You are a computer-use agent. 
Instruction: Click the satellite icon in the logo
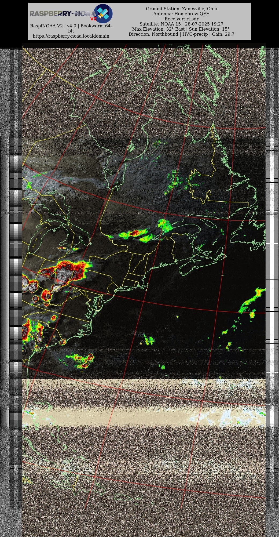click(x=103, y=13)
